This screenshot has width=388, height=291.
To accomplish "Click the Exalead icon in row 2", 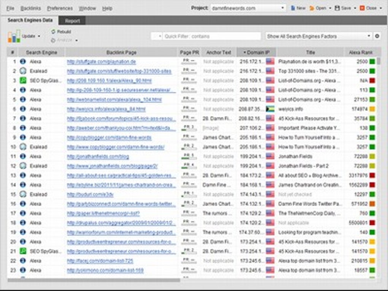I will (23, 71).
